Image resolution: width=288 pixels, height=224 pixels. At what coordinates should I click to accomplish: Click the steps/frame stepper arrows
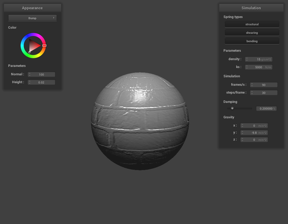tap(252, 93)
